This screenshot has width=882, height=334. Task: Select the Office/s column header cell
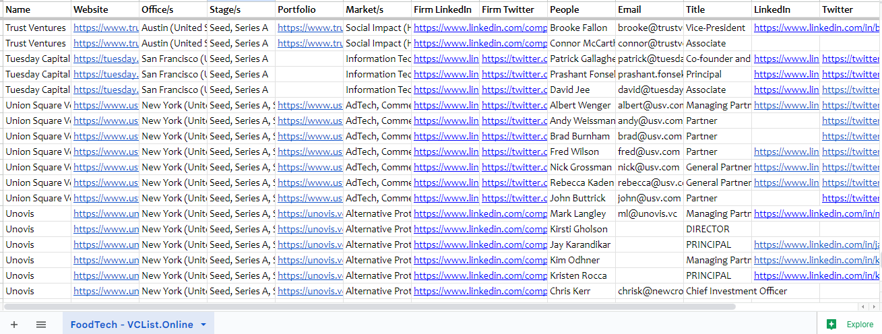[x=173, y=9]
